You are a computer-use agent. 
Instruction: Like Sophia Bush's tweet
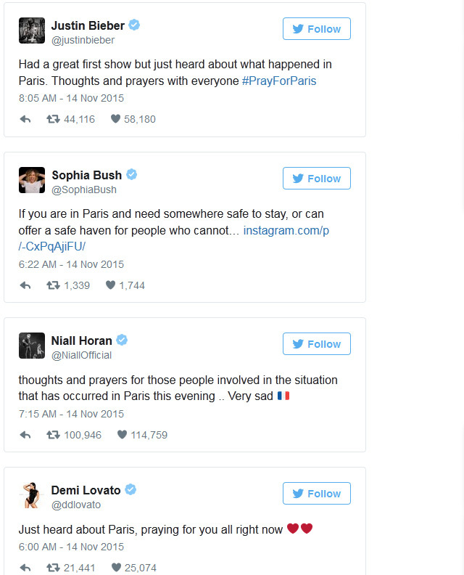tap(111, 285)
